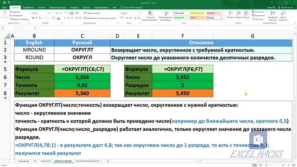Switch to the Разработчик ribbon tab
The image size is (297, 167).
pos(28,7)
